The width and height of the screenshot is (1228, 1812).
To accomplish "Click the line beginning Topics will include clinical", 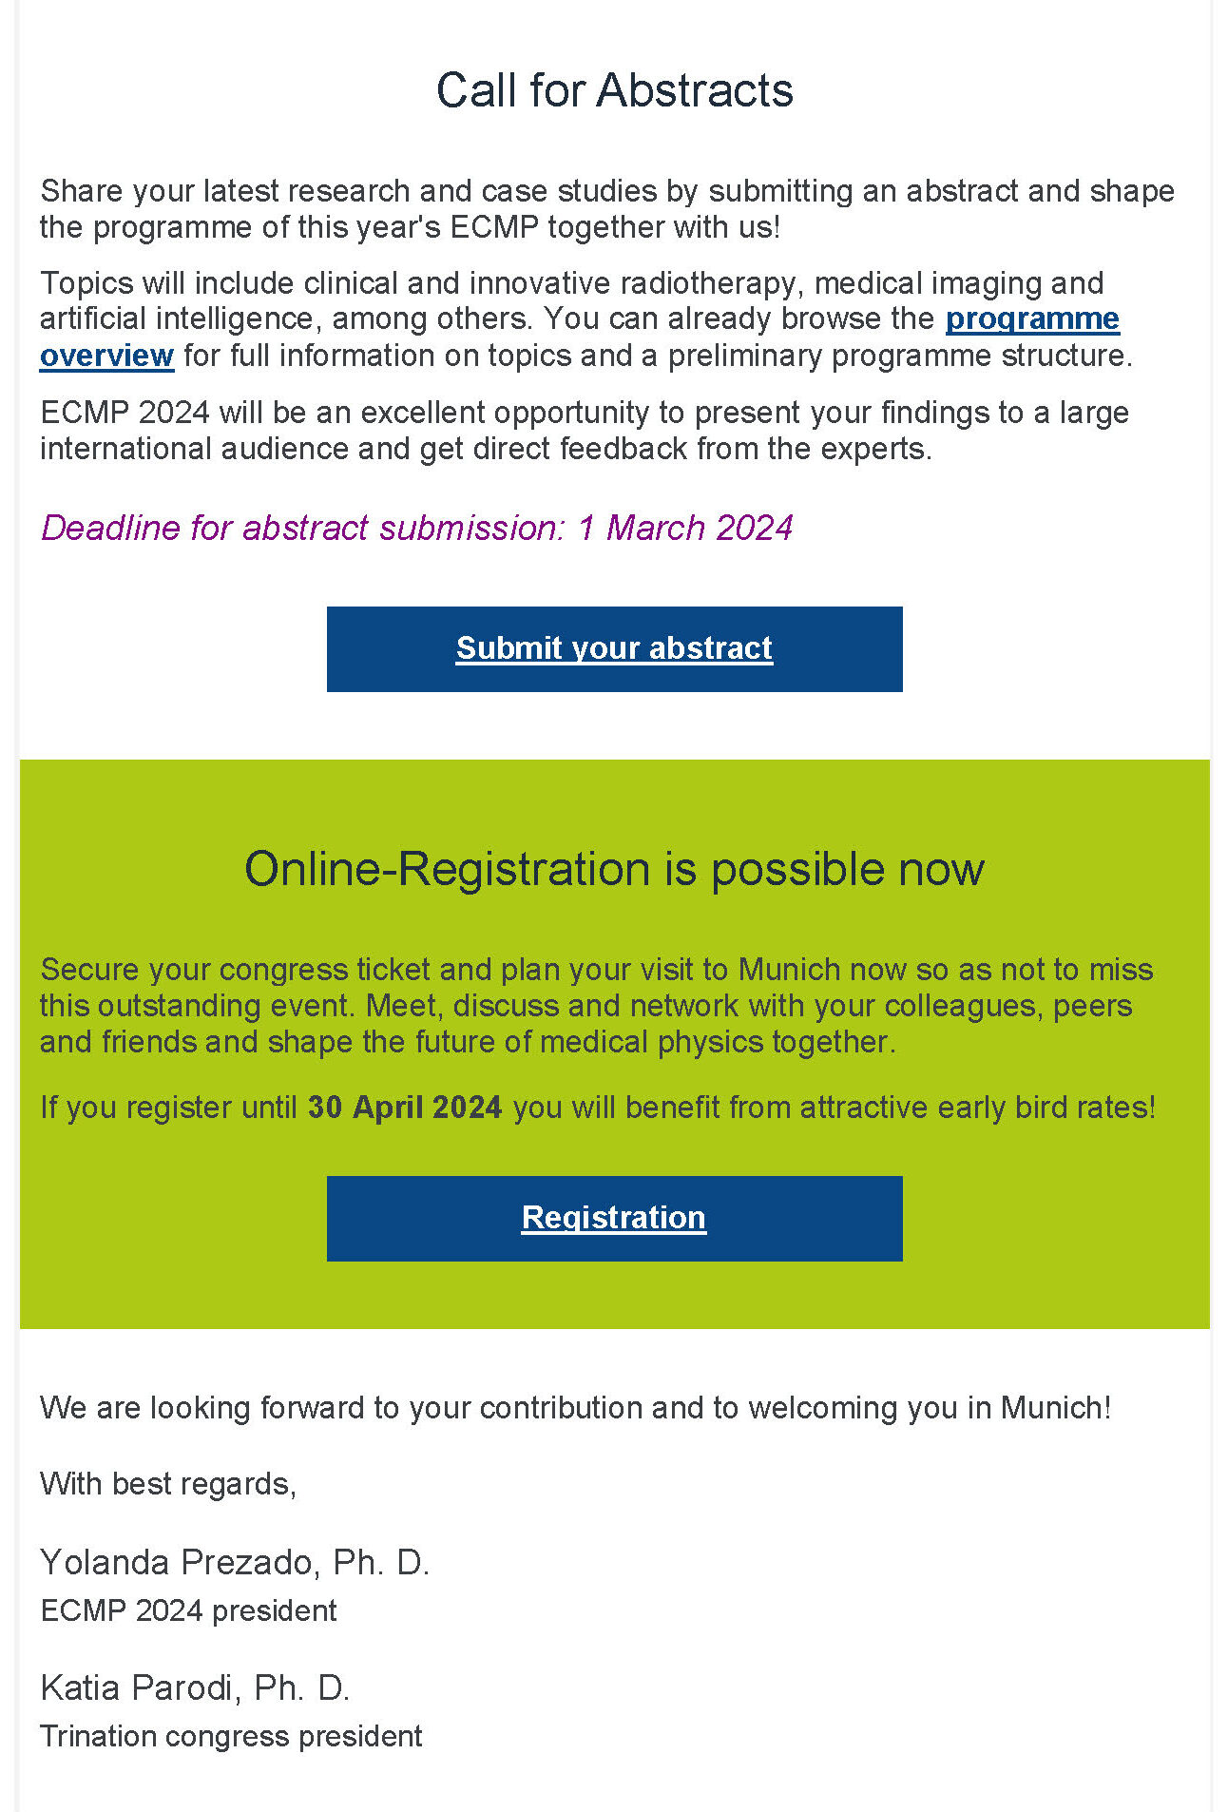I will (571, 283).
